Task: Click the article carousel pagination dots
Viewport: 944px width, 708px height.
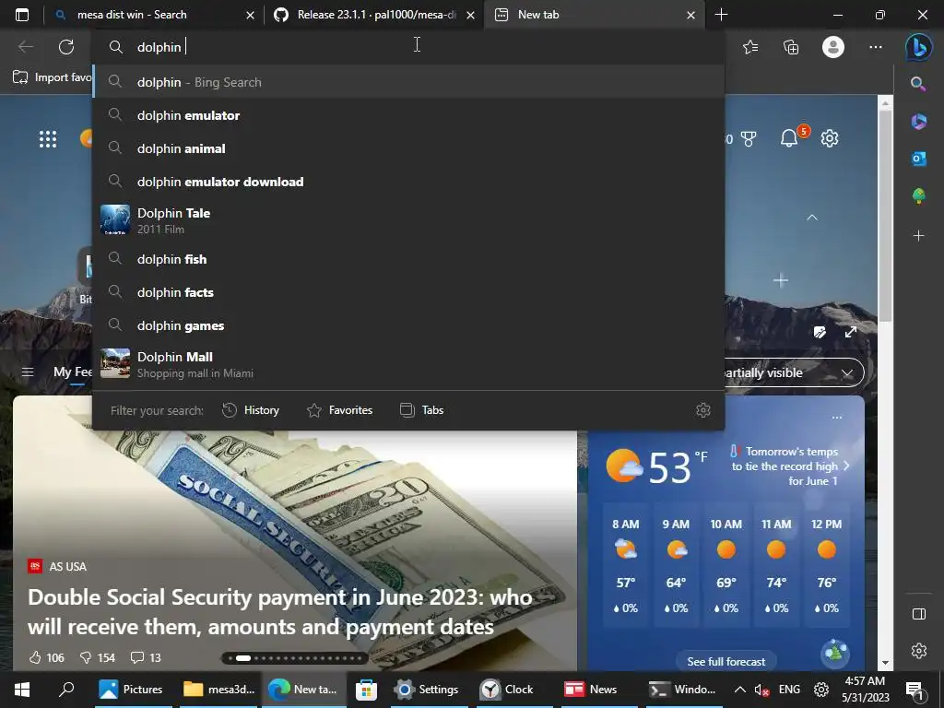Action: tap(295, 658)
